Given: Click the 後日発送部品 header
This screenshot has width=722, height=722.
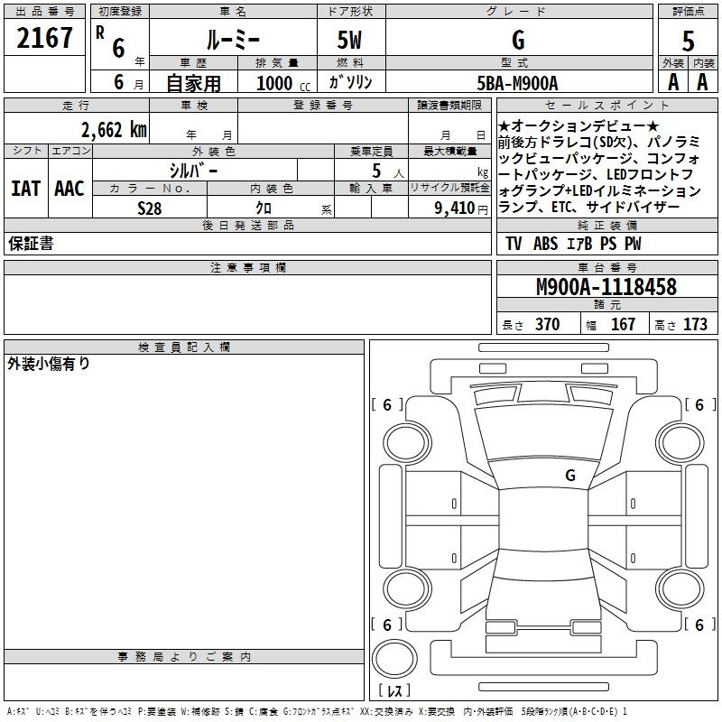Looking at the screenshot, I should coord(247,225).
